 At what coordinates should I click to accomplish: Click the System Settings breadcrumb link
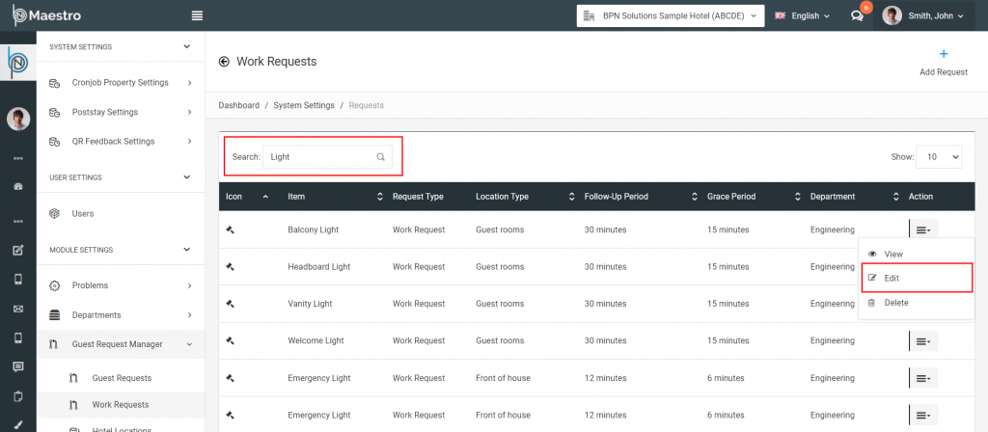304,105
